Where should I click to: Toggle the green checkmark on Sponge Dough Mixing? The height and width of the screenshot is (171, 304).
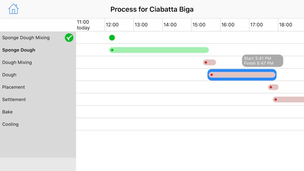click(x=69, y=38)
